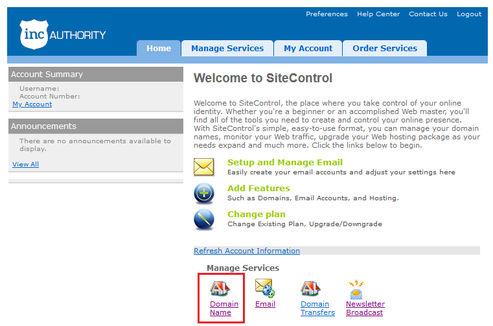Open the Help Center link
This screenshot has width=493, height=326.
(x=378, y=14)
